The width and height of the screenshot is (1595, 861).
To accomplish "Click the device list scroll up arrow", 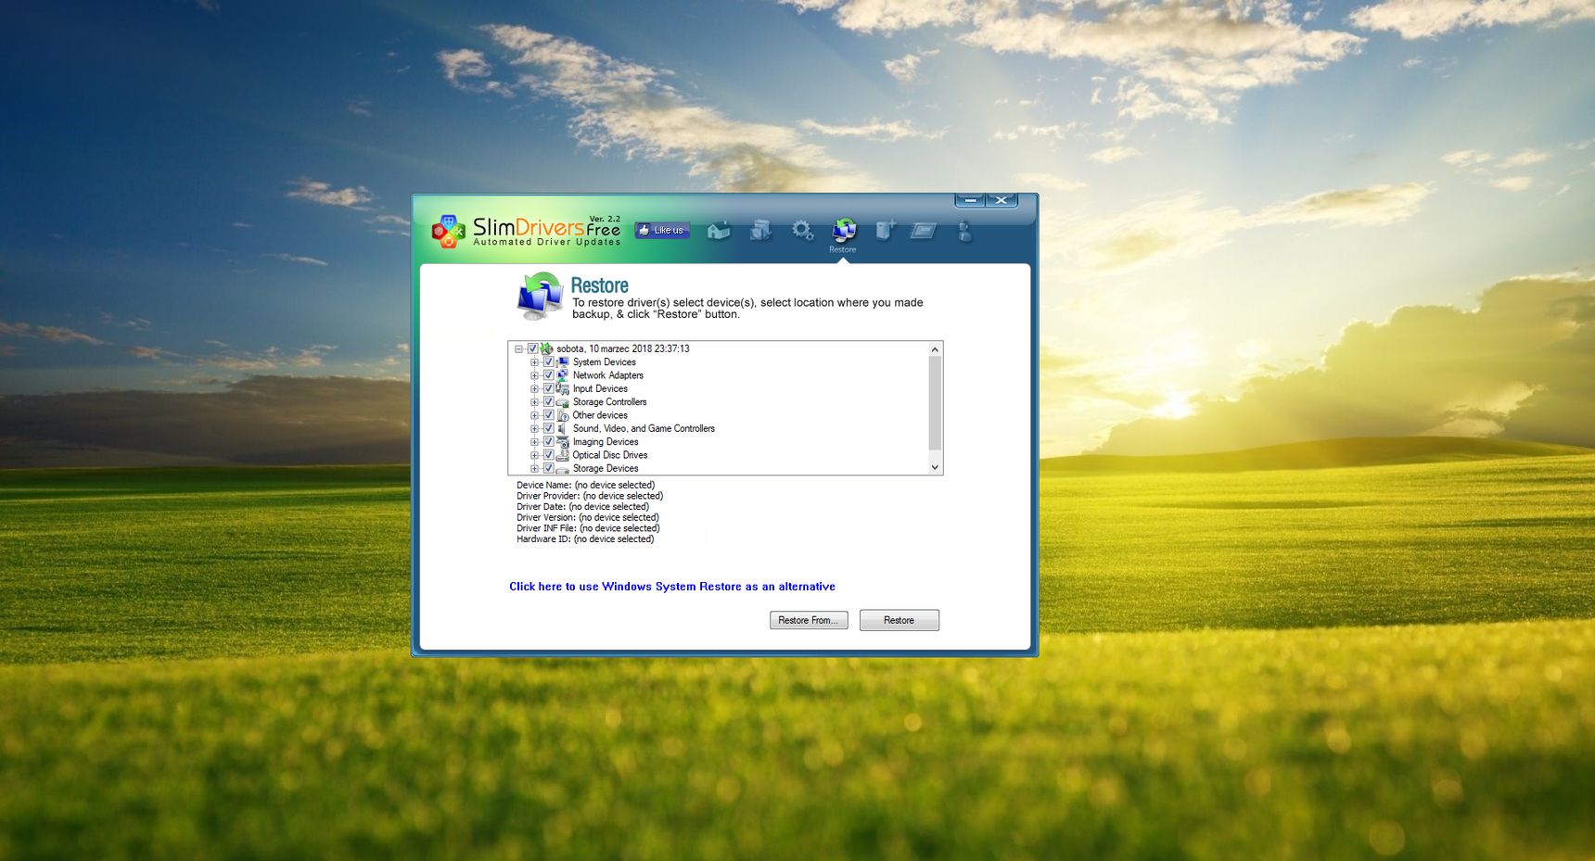I will tap(935, 349).
